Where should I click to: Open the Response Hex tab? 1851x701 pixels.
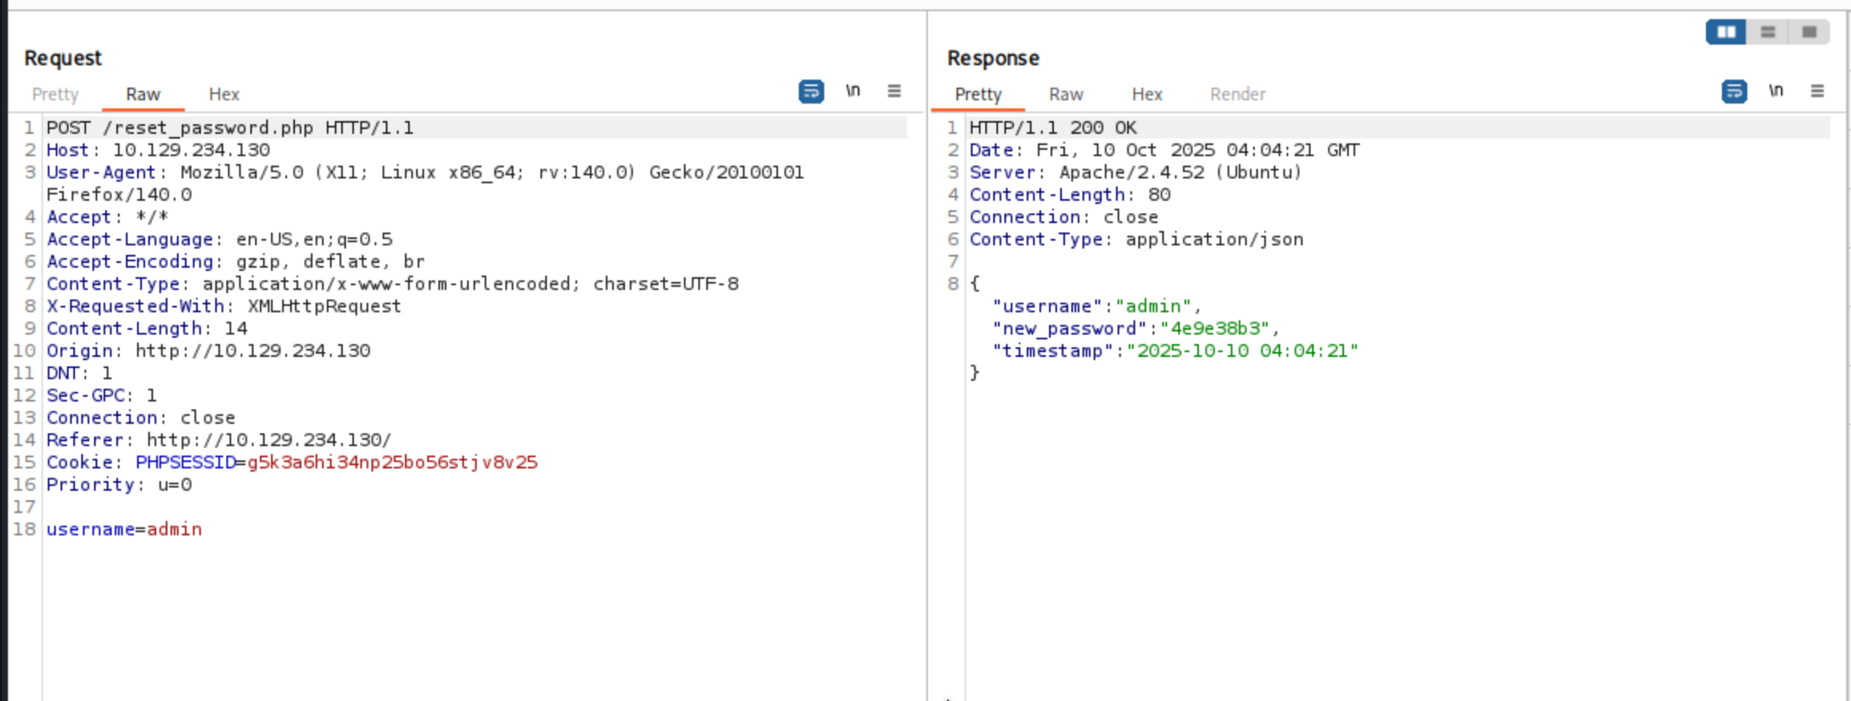pyautogui.click(x=1147, y=94)
